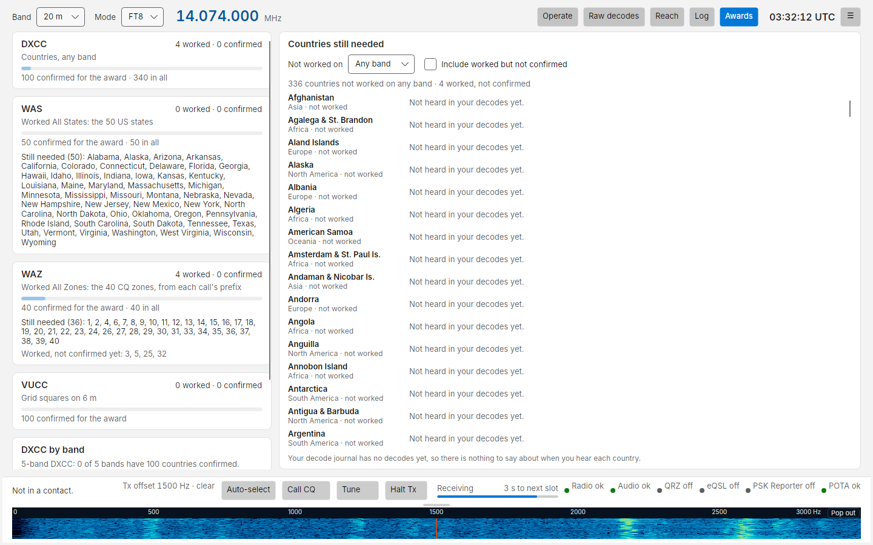This screenshot has height=545, width=873.
Task: Click the Audio ok status indicator
Action: [x=630, y=486]
